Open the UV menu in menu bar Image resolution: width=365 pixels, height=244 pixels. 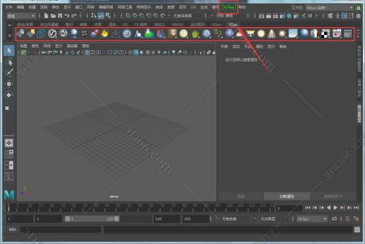193,7
